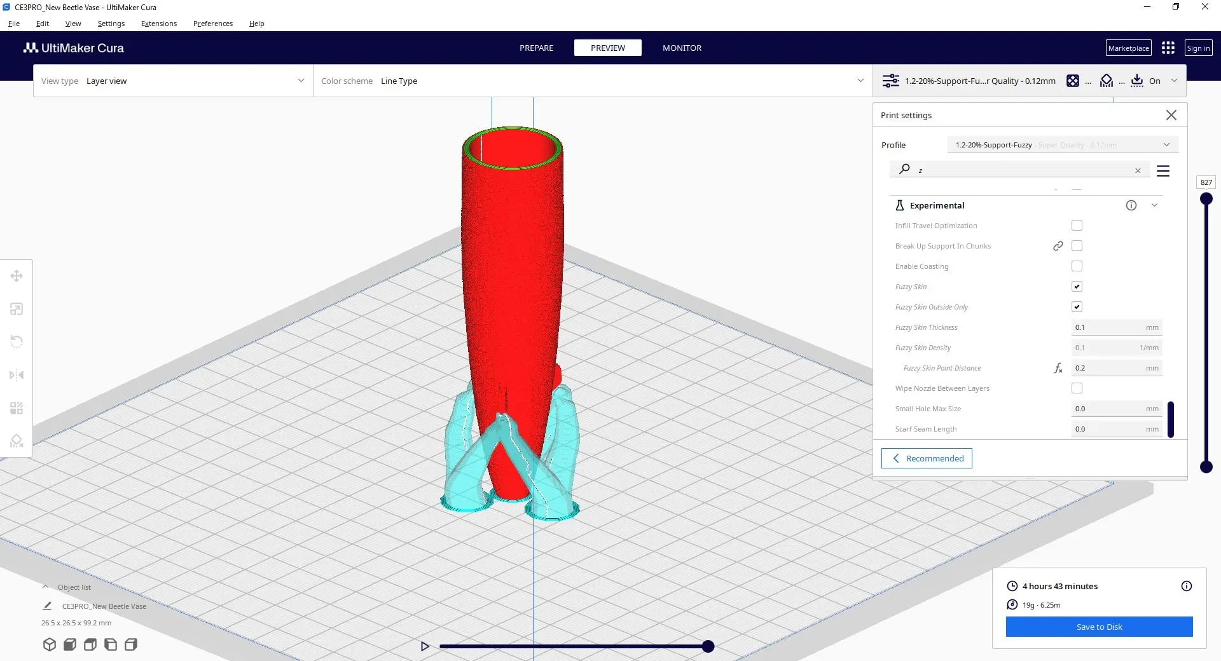Toggle the Enable Coasting checkbox
This screenshot has width=1221, height=661.
tap(1077, 266)
